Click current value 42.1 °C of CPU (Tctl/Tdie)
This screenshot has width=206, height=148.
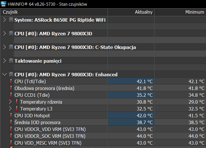[x=145, y=81]
